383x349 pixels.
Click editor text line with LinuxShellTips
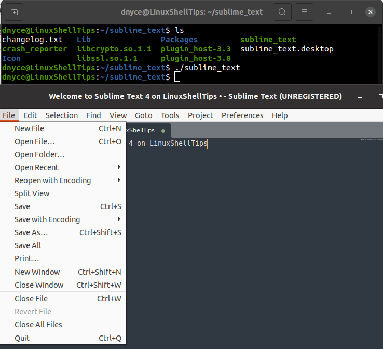[x=168, y=143]
